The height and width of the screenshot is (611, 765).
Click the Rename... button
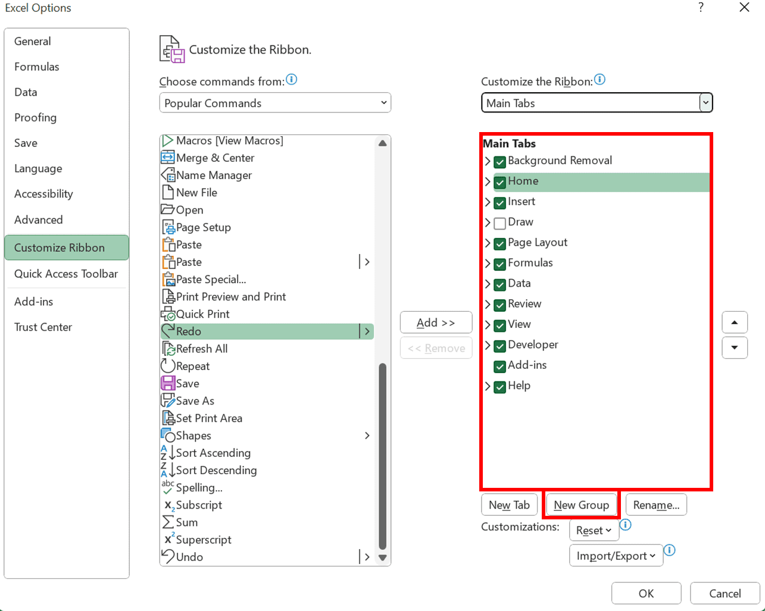[x=656, y=505]
